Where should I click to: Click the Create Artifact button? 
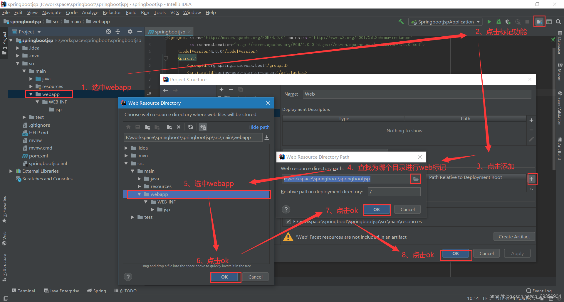[x=514, y=237]
